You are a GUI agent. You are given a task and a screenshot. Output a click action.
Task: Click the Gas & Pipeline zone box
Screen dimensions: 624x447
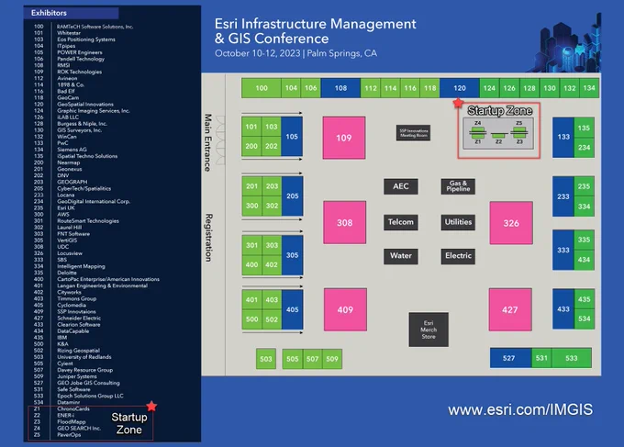458,186
